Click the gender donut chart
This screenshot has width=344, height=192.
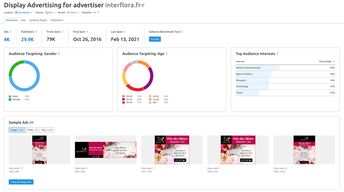click(x=24, y=76)
